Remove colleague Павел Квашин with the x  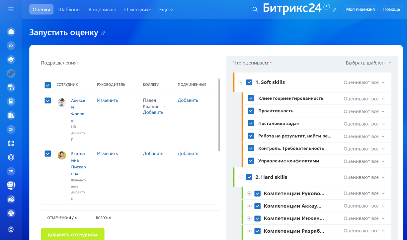pos(164,107)
